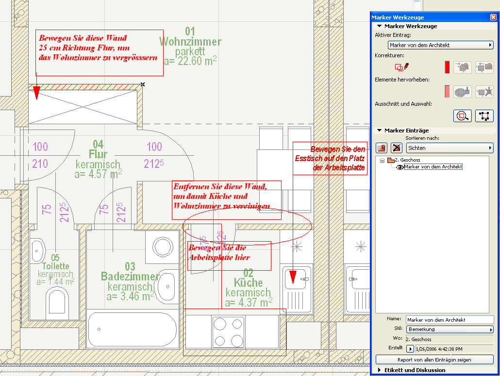Select the 2. Geschoss tree entry

[408, 160]
